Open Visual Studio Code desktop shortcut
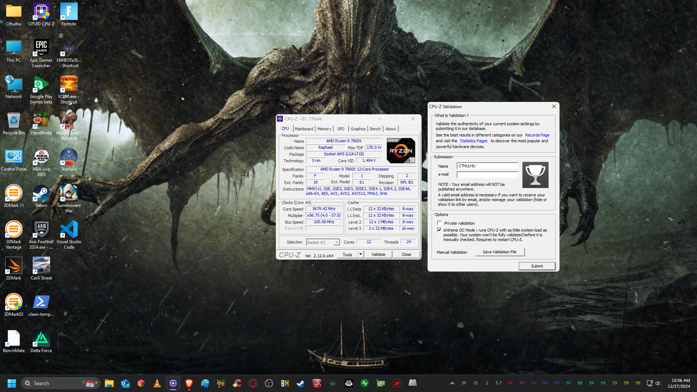Viewport: 697px width, 392px height. click(x=69, y=235)
